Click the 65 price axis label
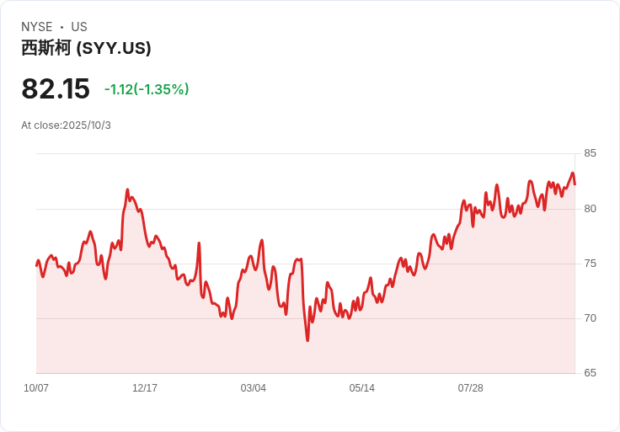620x432 pixels. click(591, 373)
